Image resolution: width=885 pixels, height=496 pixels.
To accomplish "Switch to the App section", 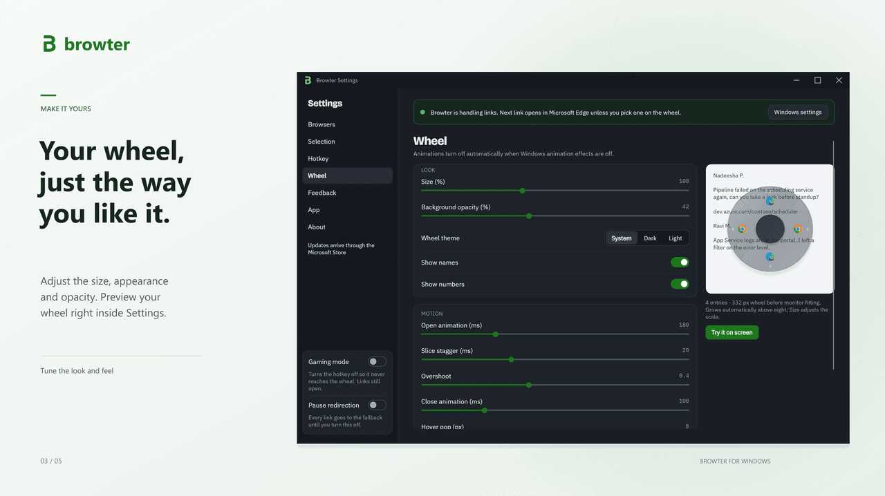I will coord(347,210).
